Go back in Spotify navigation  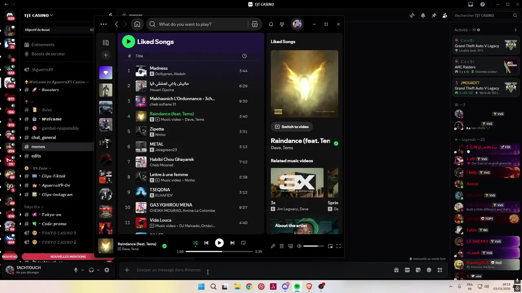coord(116,24)
